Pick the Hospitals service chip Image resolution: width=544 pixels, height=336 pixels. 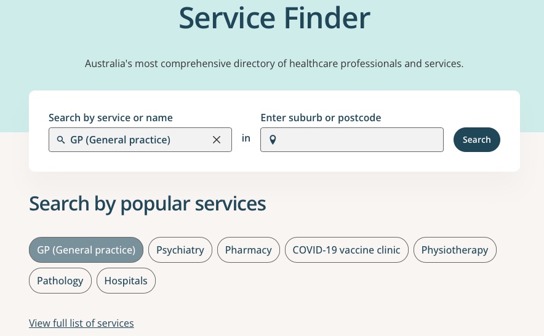click(x=126, y=281)
